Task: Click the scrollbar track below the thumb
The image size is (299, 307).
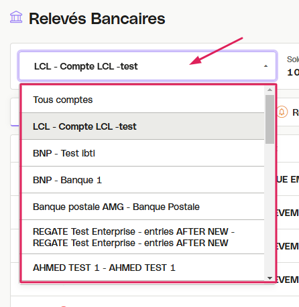Action: (x=270, y=209)
